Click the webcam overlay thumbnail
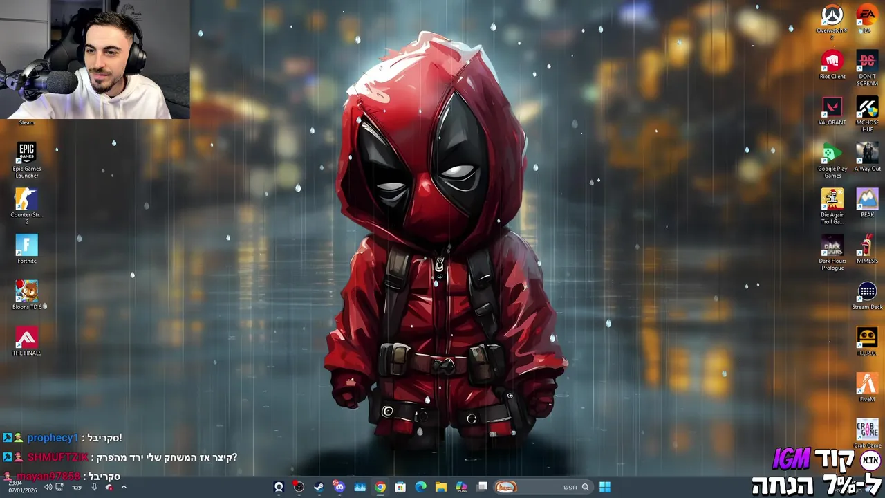Viewport: 885px width, 498px height. pyautogui.click(x=95, y=59)
